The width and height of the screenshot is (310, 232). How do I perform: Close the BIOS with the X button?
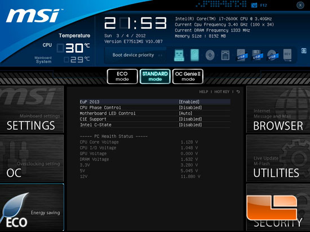pyautogui.click(x=300, y=5)
